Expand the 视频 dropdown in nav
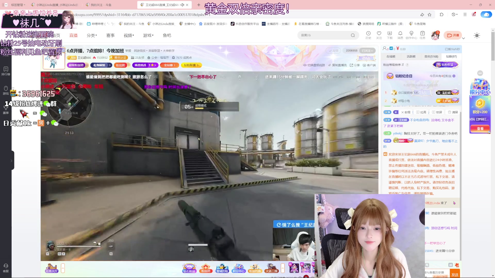495x278 pixels. (x=129, y=35)
